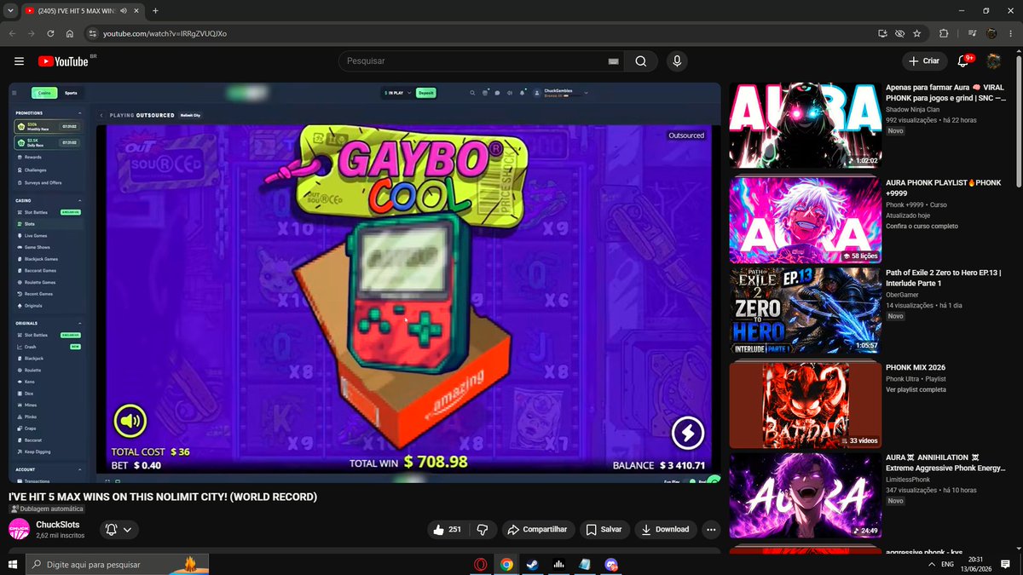
Task: Open Chrome from the taskbar
Action: coord(506,564)
